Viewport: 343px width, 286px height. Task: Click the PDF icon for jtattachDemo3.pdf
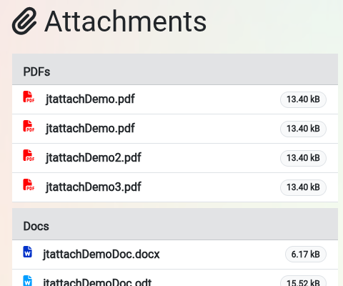pos(29,184)
